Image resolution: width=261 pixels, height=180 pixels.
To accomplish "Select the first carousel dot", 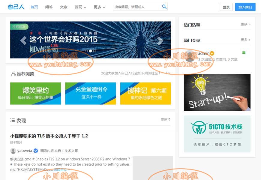I will pyautogui.click(x=87, y=51).
